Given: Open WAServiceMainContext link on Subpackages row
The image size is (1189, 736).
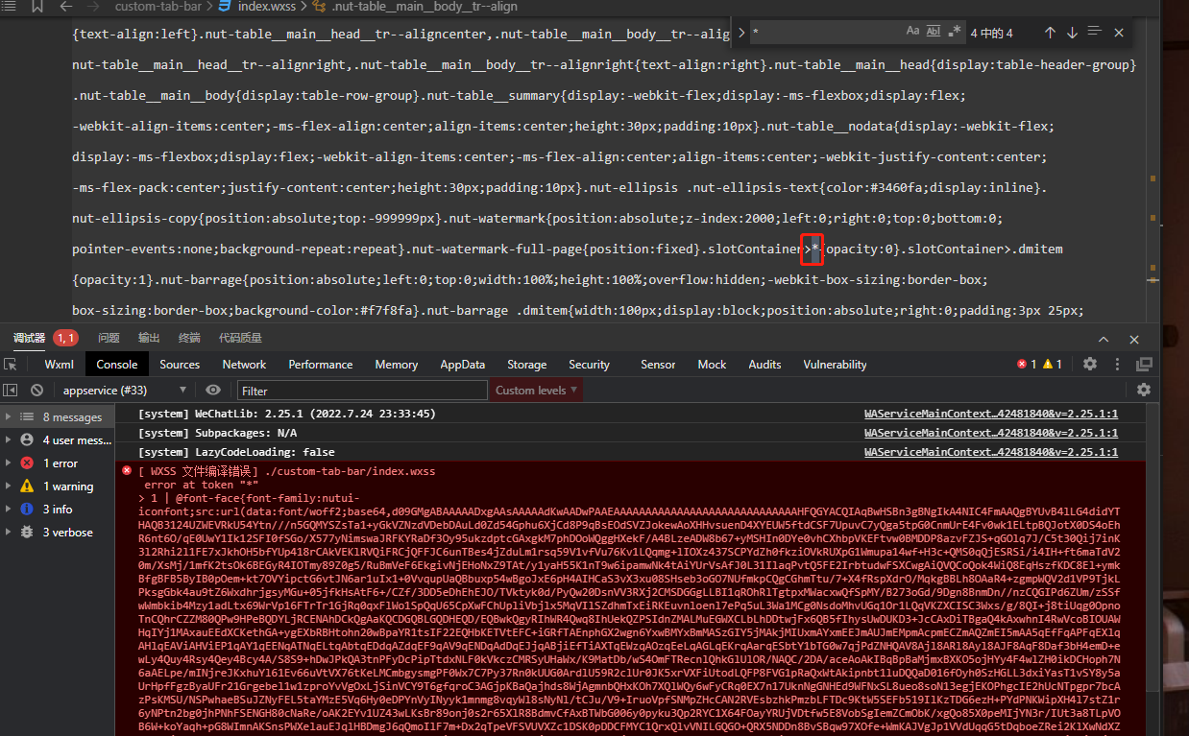Looking at the screenshot, I should (x=991, y=433).
